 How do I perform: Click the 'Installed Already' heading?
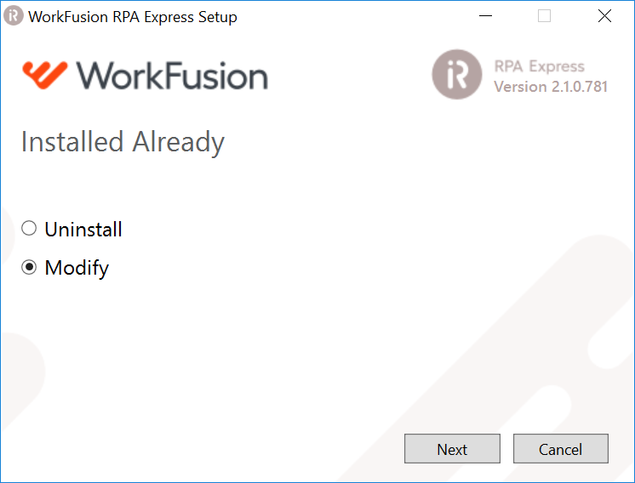(x=123, y=142)
